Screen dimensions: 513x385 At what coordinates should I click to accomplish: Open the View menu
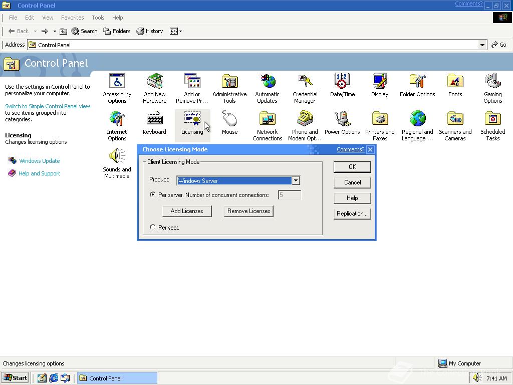point(48,18)
